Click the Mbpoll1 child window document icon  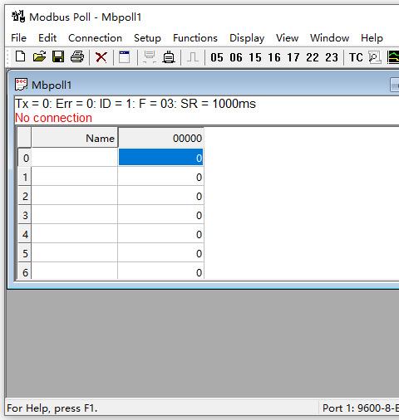pyautogui.click(x=21, y=85)
